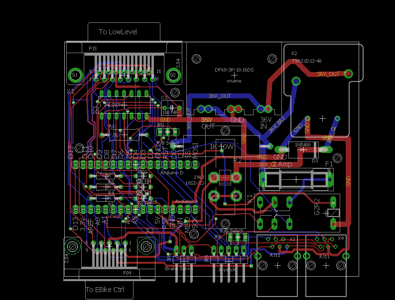Select the 74LS07N IC component
395x300 pixels.
[124, 105]
